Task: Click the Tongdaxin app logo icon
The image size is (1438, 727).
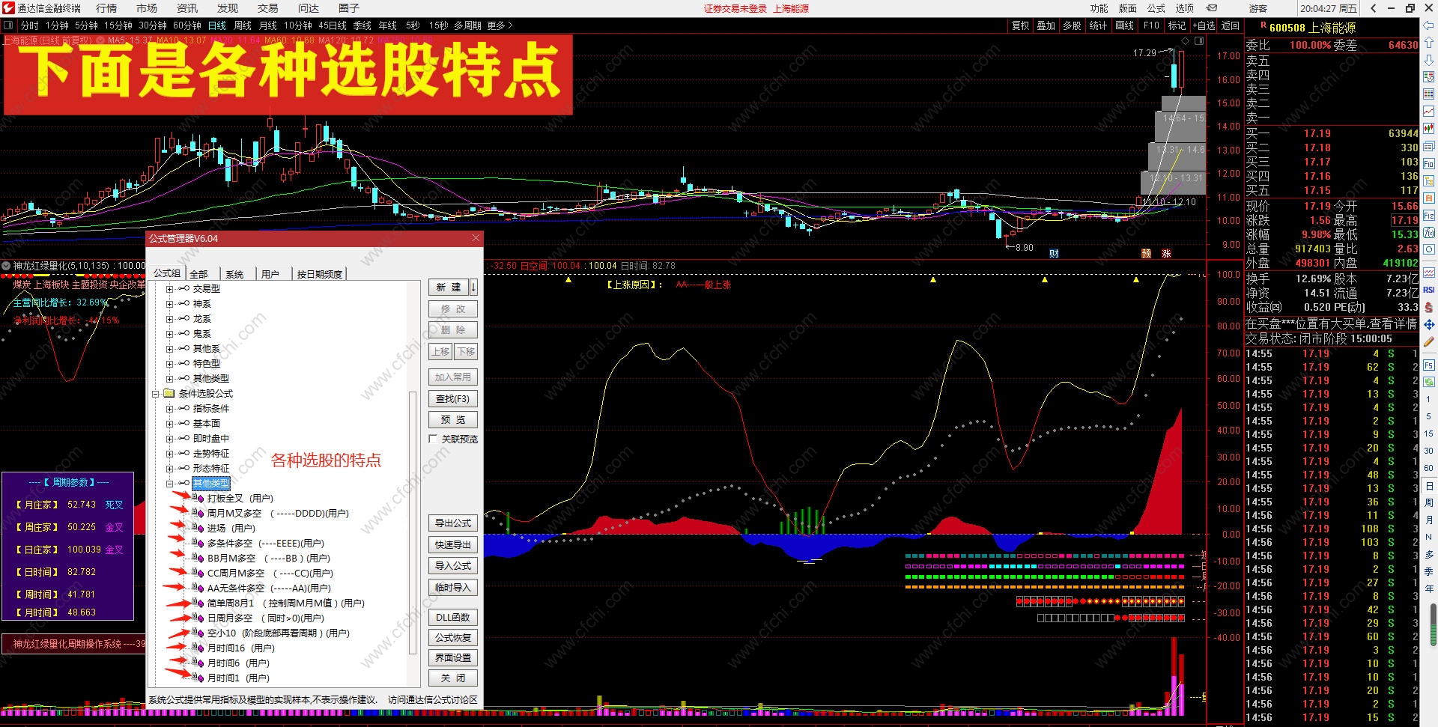Action: pos(8,8)
